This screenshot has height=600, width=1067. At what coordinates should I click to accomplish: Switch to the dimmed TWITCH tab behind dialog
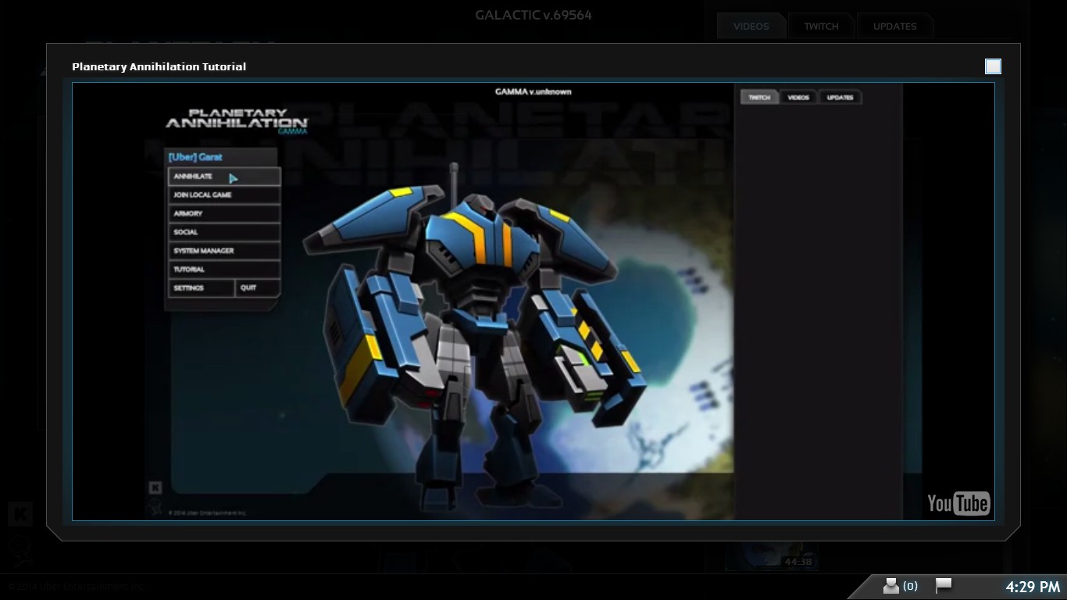click(x=821, y=26)
